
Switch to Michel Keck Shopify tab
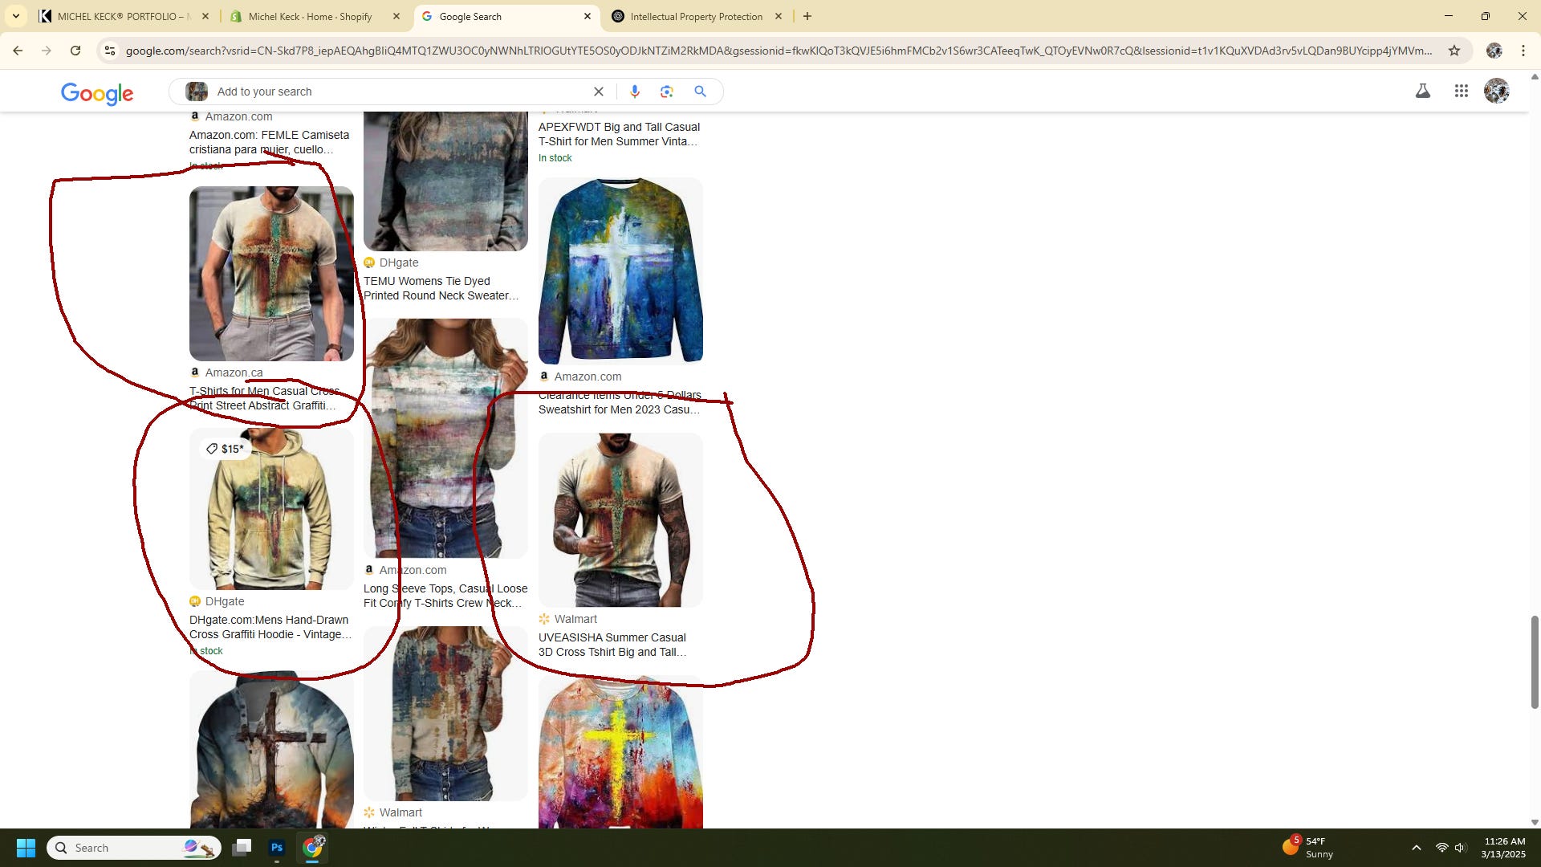pos(310,16)
